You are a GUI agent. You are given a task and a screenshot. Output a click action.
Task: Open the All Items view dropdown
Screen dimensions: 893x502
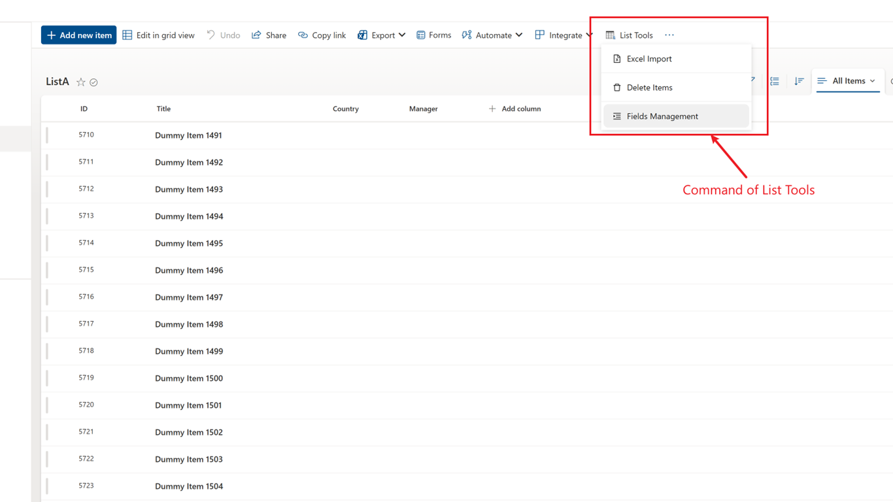click(848, 81)
